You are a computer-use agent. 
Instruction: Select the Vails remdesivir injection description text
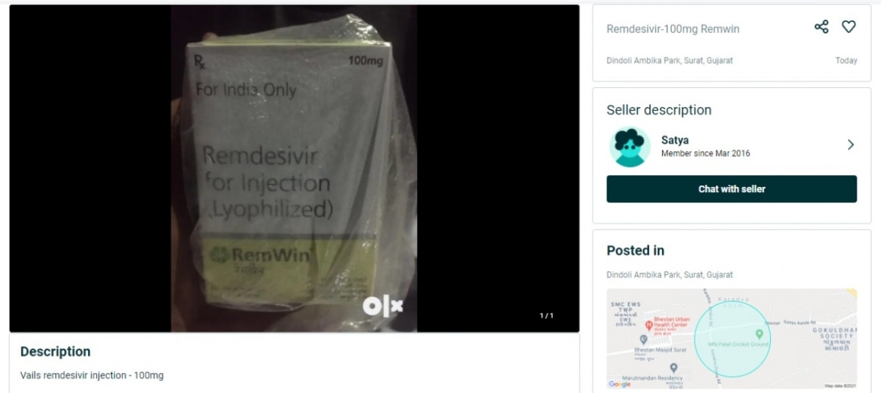(x=92, y=375)
